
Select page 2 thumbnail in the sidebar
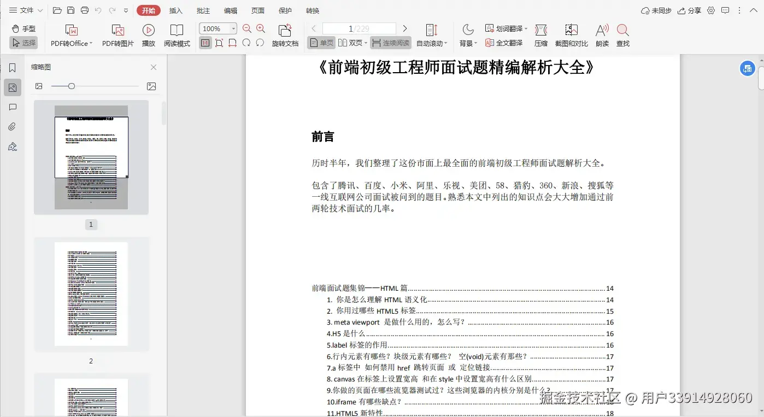(x=91, y=293)
